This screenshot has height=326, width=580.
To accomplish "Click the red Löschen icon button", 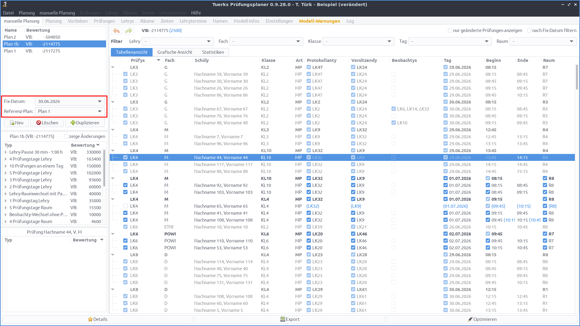I will click(x=47, y=123).
